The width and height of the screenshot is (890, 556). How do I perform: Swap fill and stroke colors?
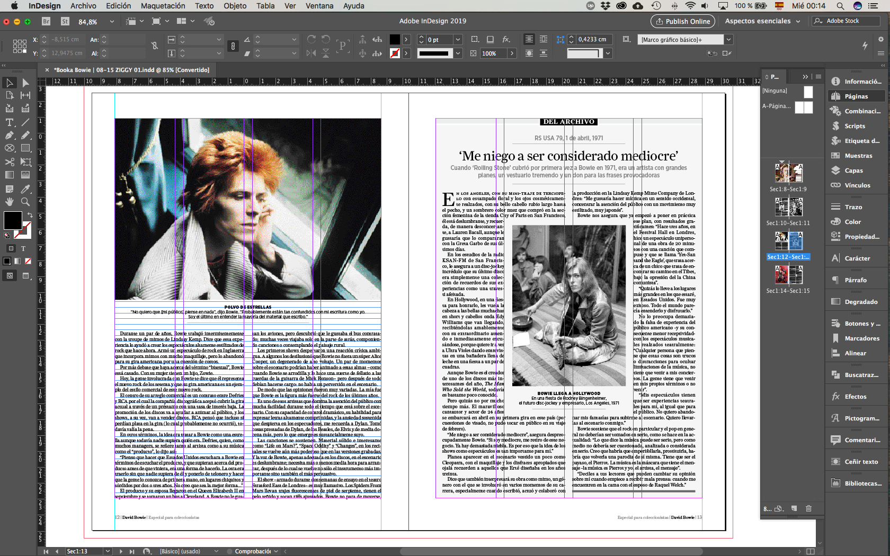(x=30, y=215)
